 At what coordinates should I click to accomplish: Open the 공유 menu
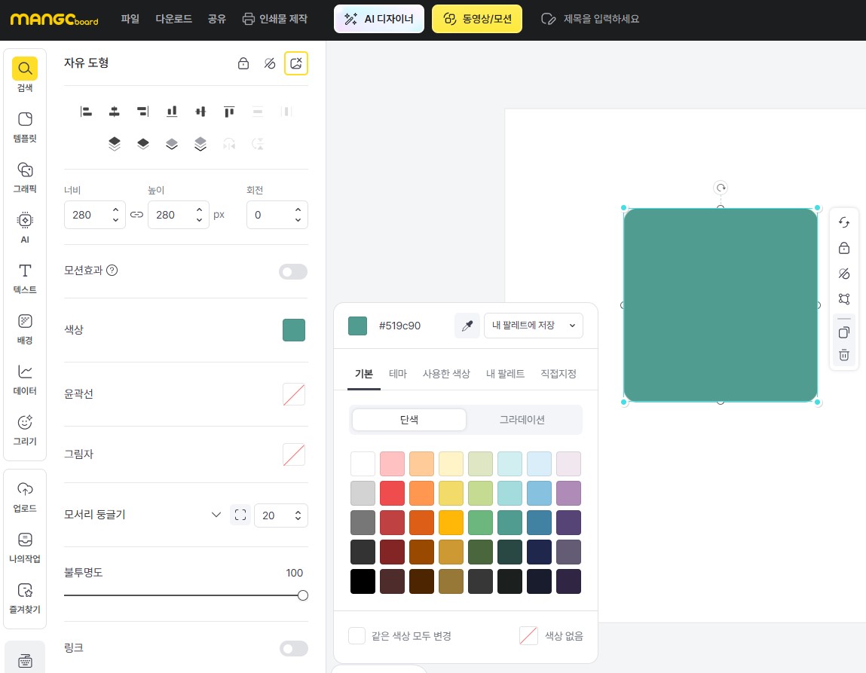216,19
